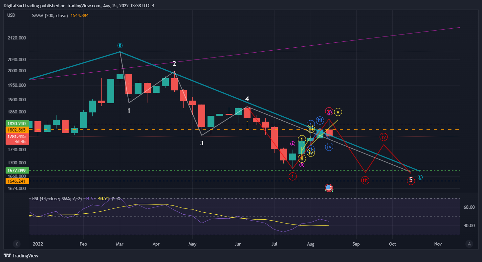Click the yellow RSI value 40.21
This screenshot has width=482, height=262.
point(104,199)
